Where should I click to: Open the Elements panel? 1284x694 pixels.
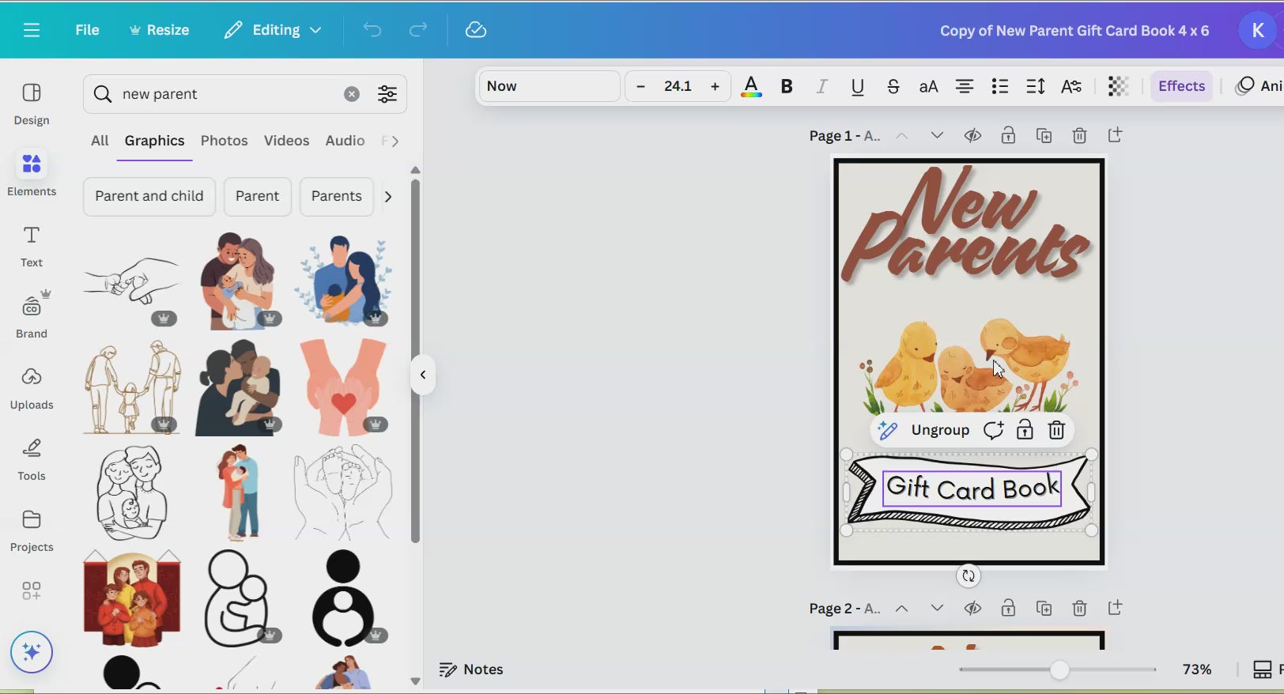point(32,174)
